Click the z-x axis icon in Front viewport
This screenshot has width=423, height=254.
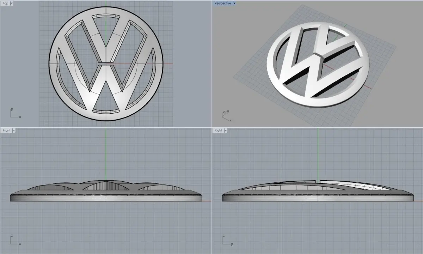[x=15, y=240]
